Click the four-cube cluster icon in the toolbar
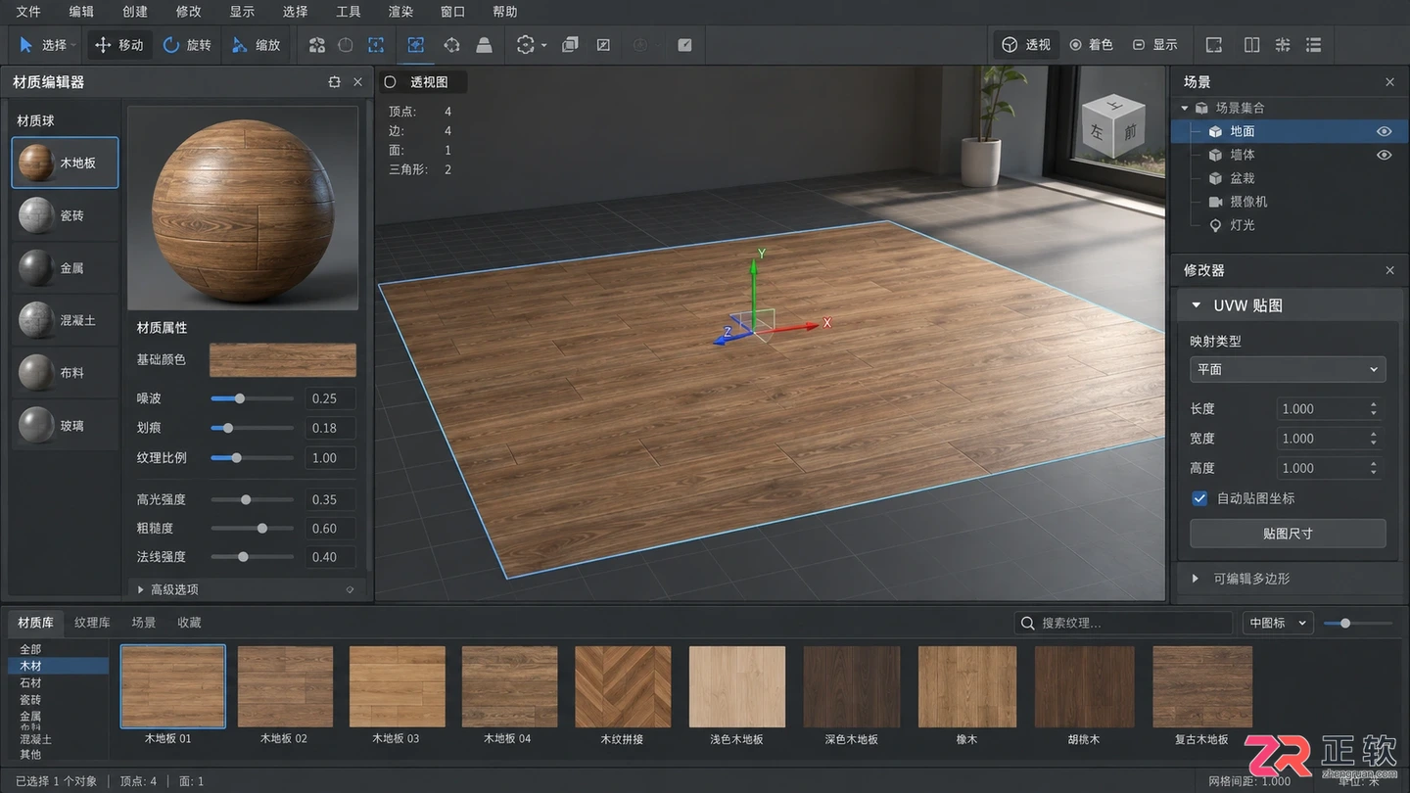This screenshot has width=1410, height=793. coord(317,45)
